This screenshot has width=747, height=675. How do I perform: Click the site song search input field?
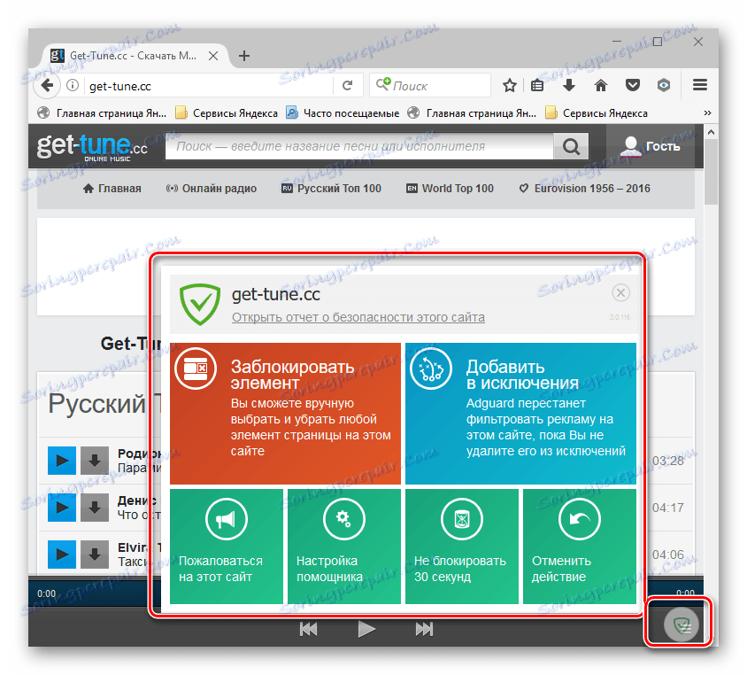359,146
